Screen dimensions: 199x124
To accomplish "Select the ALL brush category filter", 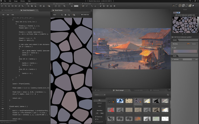I will 99,100.
